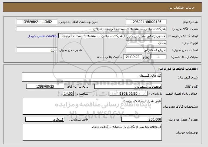Click the ساعت باقی مانده text
Viewport: 208px width, 147px height.
[110, 57]
